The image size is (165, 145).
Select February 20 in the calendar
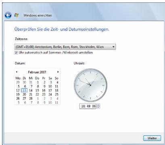(x=24, y=94)
